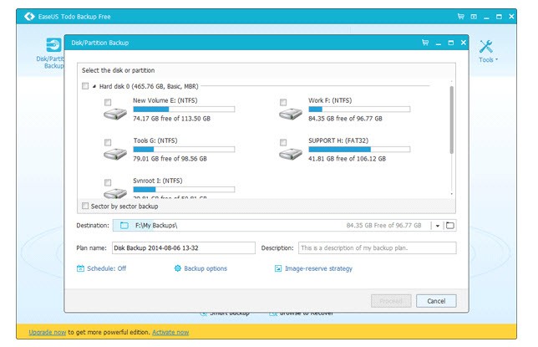Image resolution: width=538 pixels, height=347 pixels.
Task: Collapse the Hard disk 0 tree
Action: (x=94, y=86)
